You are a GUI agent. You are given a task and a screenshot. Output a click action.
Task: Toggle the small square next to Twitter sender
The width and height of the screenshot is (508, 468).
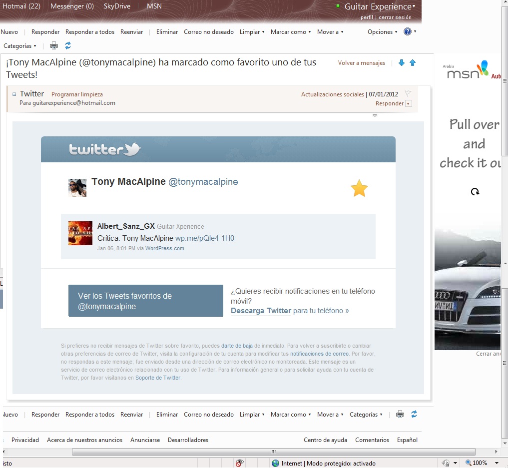tap(14, 94)
